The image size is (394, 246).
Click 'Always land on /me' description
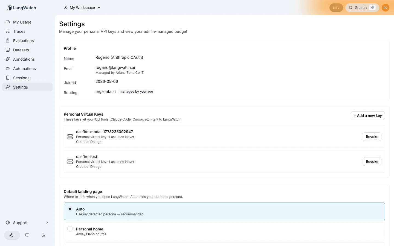[91, 234]
